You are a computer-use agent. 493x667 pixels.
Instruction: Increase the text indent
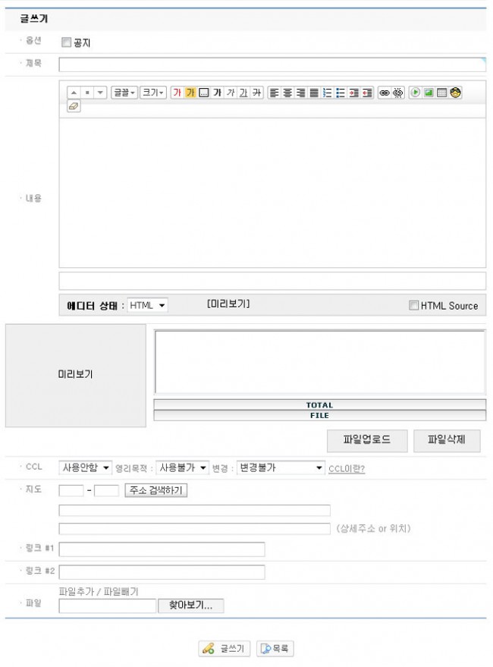[354, 93]
